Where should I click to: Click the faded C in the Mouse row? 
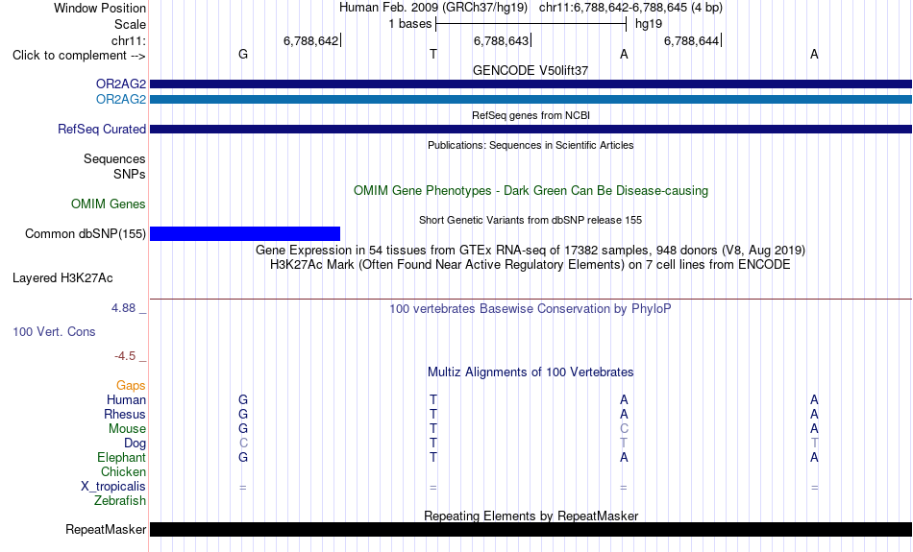coord(624,429)
